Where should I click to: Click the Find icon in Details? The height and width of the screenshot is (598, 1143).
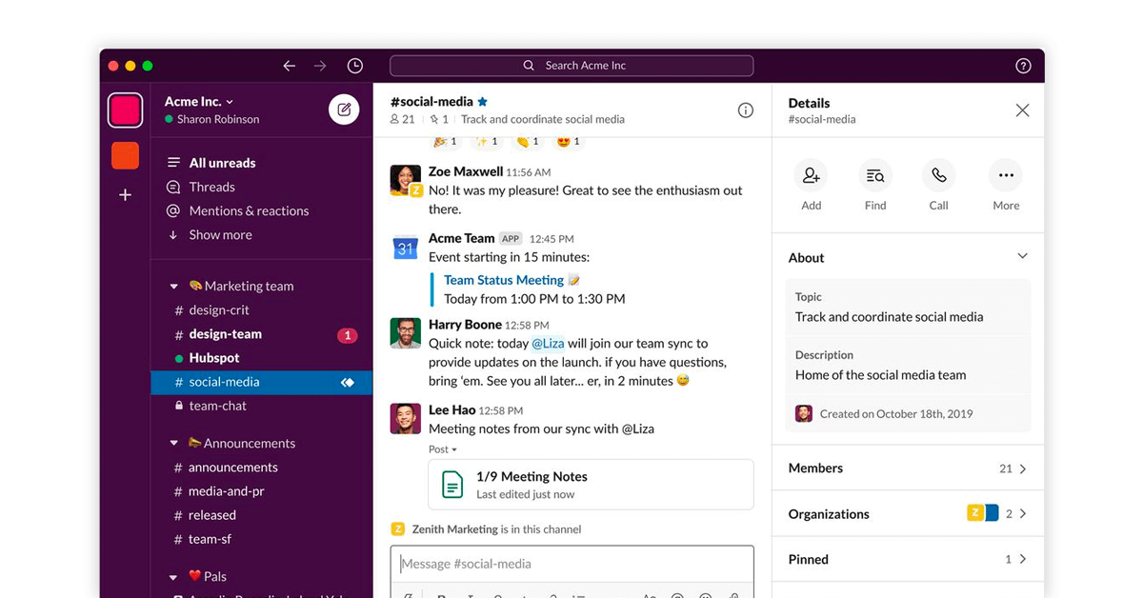pos(875,175)
